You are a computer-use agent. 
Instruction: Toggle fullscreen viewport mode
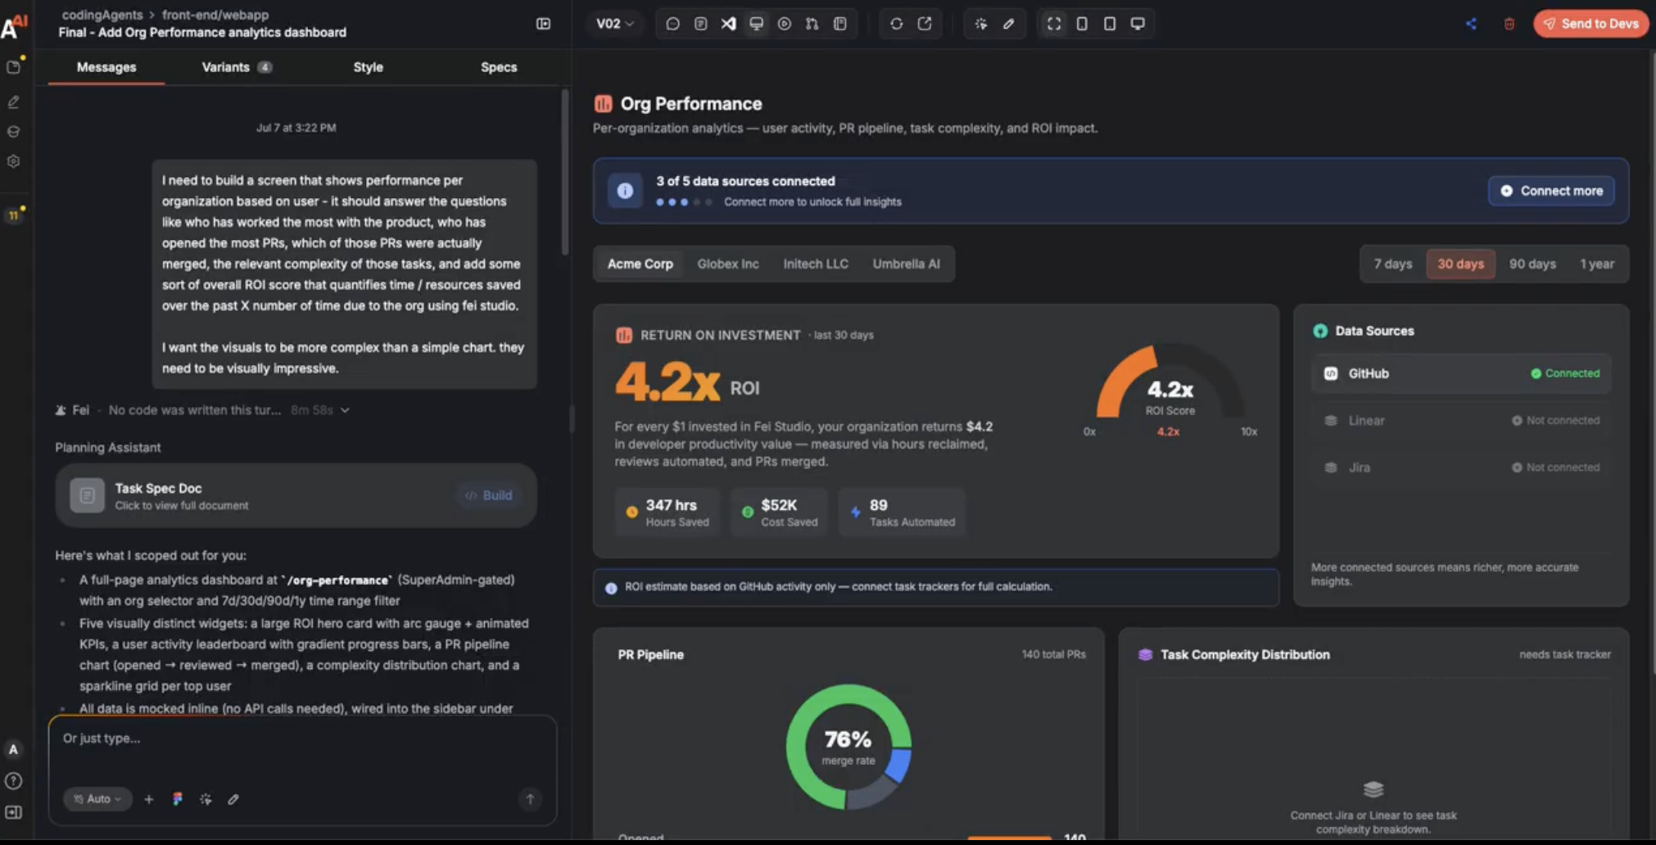(1053, 24)
